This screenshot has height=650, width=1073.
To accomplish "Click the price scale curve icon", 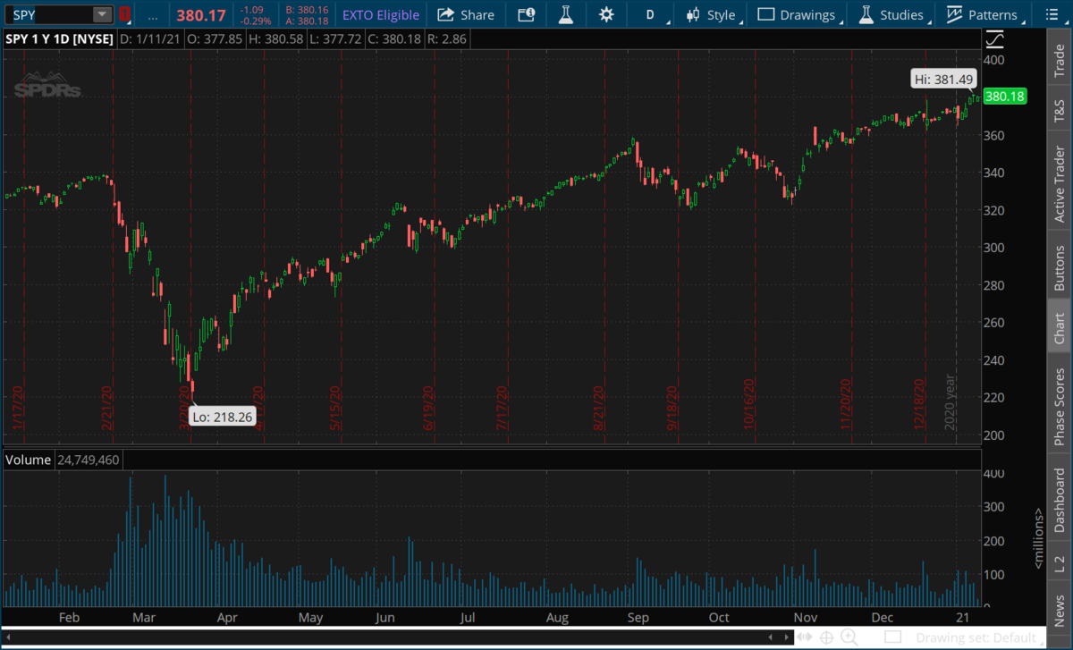I will pyautogui.click(x=994, y=40).
